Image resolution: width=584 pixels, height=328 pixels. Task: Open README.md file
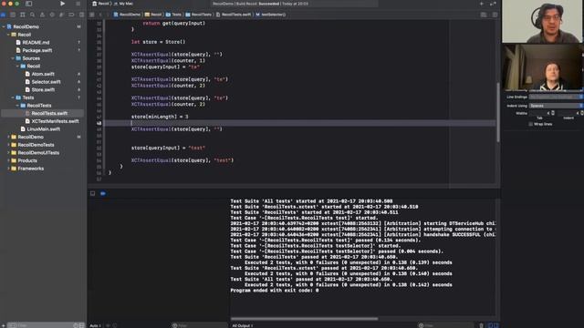[x=36, y=43]
